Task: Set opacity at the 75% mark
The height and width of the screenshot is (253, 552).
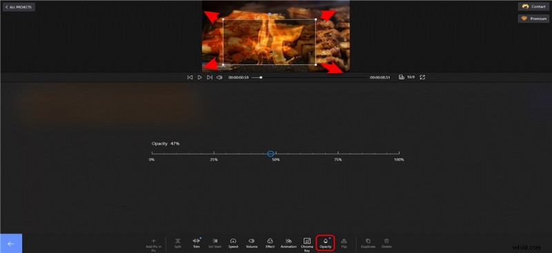Action: (338, 154)
